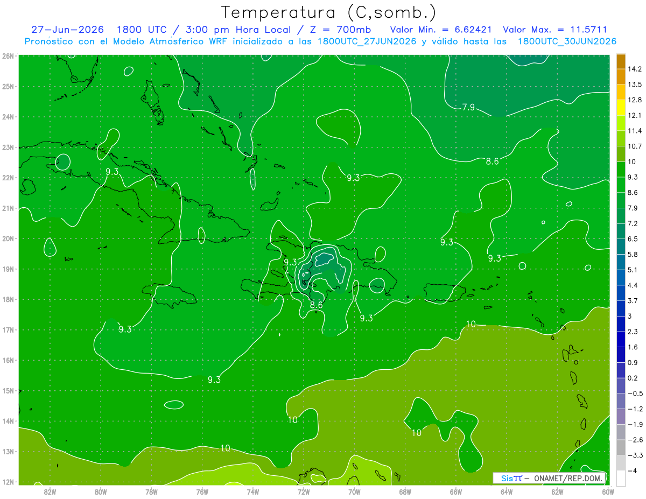The image size is (646, 499).
Task: Click the '12.8' color scale value
Action: point(635,100)
